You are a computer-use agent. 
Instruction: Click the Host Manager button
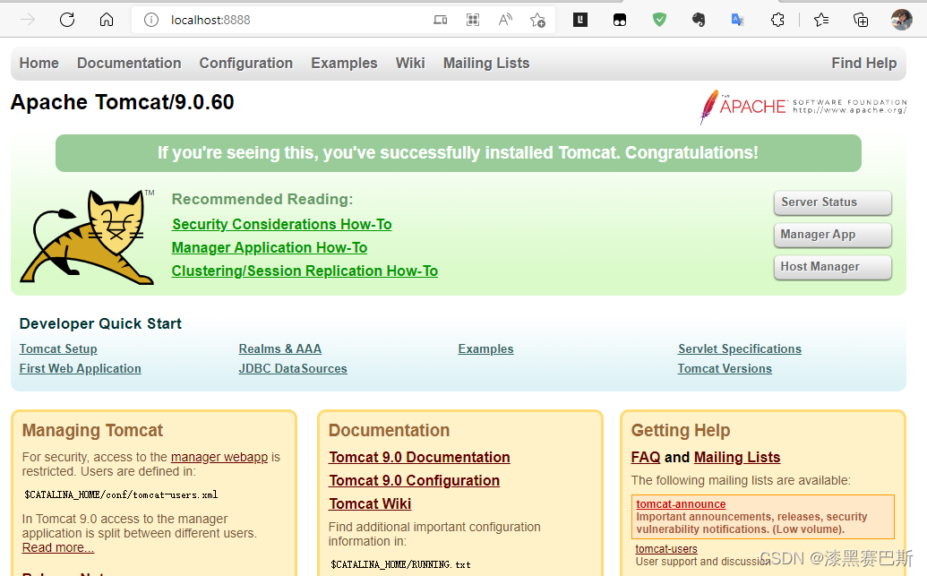(x=832, y=267)
